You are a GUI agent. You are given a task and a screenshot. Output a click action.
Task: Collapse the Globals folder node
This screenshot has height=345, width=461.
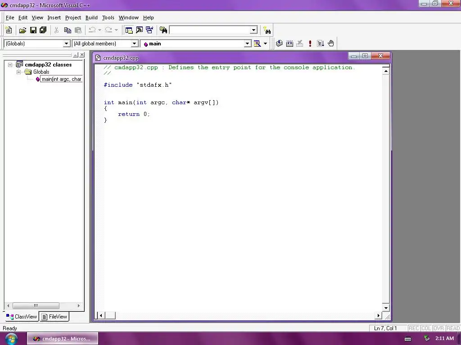tap(19, 72)
